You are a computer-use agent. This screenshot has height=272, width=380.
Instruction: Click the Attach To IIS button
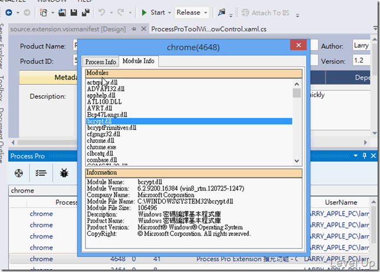click(266, 12)
